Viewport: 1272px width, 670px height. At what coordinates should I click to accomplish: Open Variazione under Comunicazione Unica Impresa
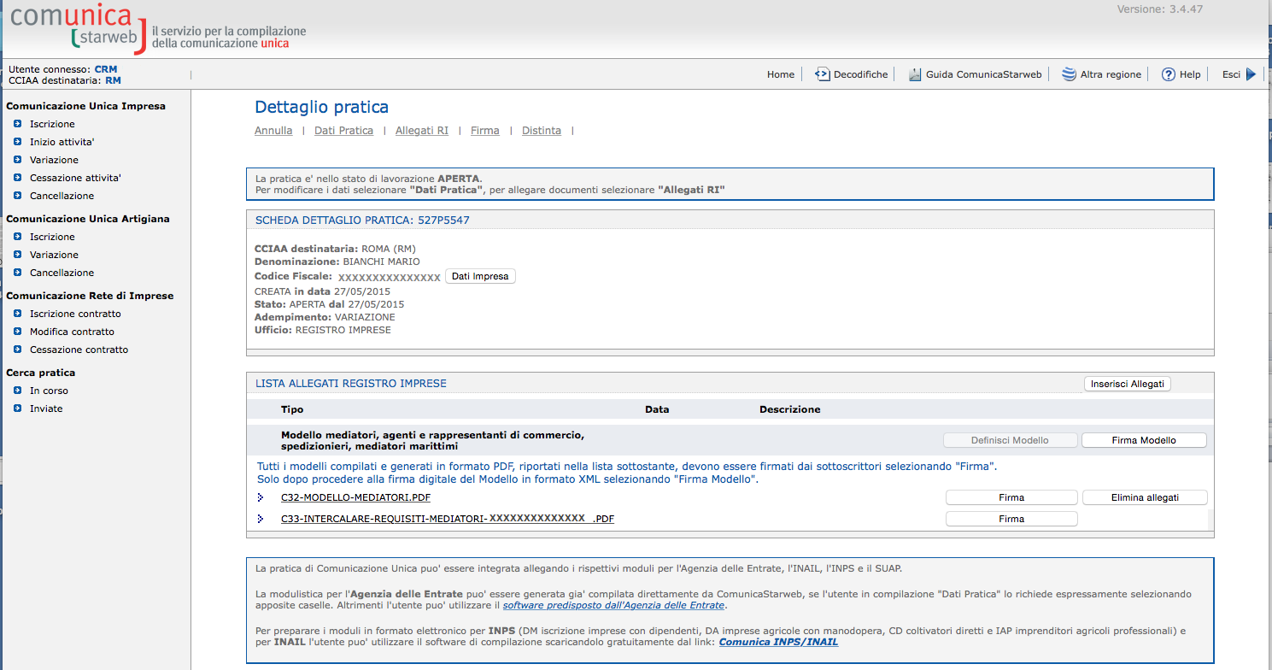(54, 160)
